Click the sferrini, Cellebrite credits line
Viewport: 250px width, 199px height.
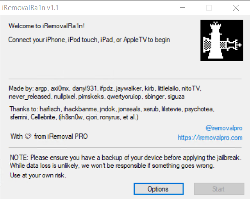[x=74, y=117]
